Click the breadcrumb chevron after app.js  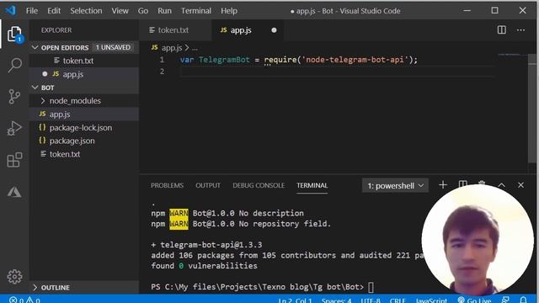tap(187, 47)
